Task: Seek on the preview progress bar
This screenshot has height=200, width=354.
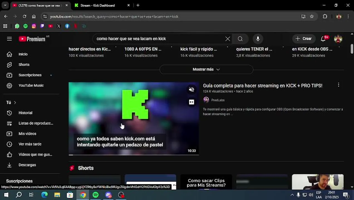Action: click(134, 154)
